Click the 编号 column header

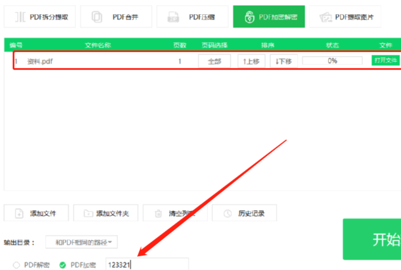click(x=16, y=45)
